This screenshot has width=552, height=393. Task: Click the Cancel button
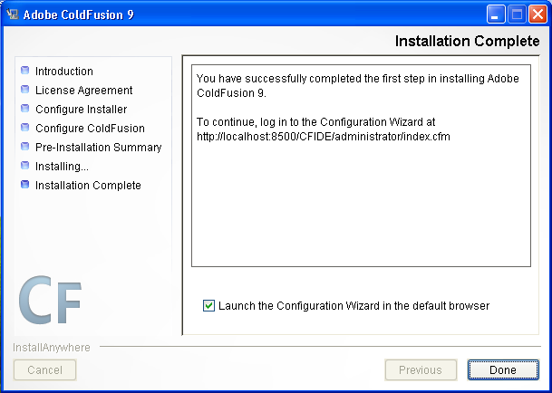tap(44, 369)
